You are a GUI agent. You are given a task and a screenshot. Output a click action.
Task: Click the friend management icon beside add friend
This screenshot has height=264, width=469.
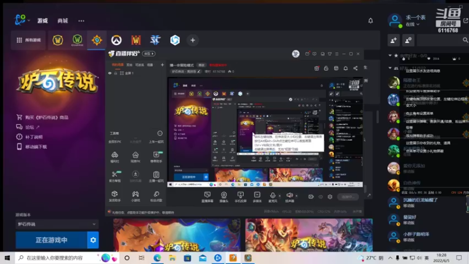coord(408,40)
